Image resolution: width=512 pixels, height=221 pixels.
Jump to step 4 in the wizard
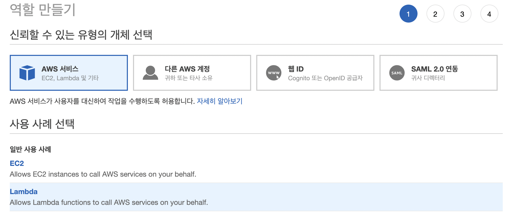[489, 14]
